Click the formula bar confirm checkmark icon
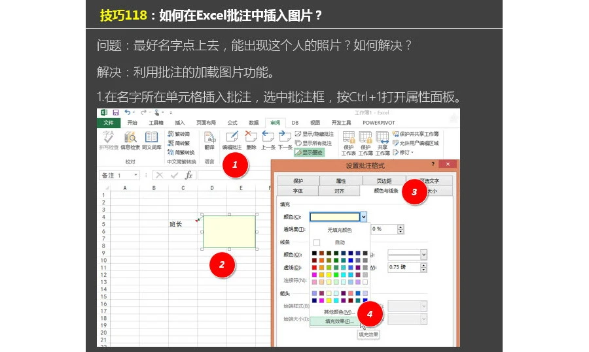Viewport: 589px width, 352px height. (x=174, y=175)
